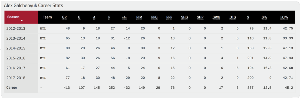Sort by plus/minus column header
300x98 pixels.
pos(124,17)
